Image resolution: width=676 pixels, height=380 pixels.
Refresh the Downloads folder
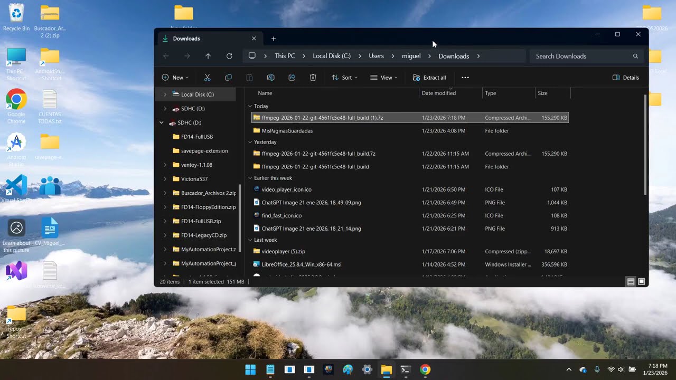(229, 56)
